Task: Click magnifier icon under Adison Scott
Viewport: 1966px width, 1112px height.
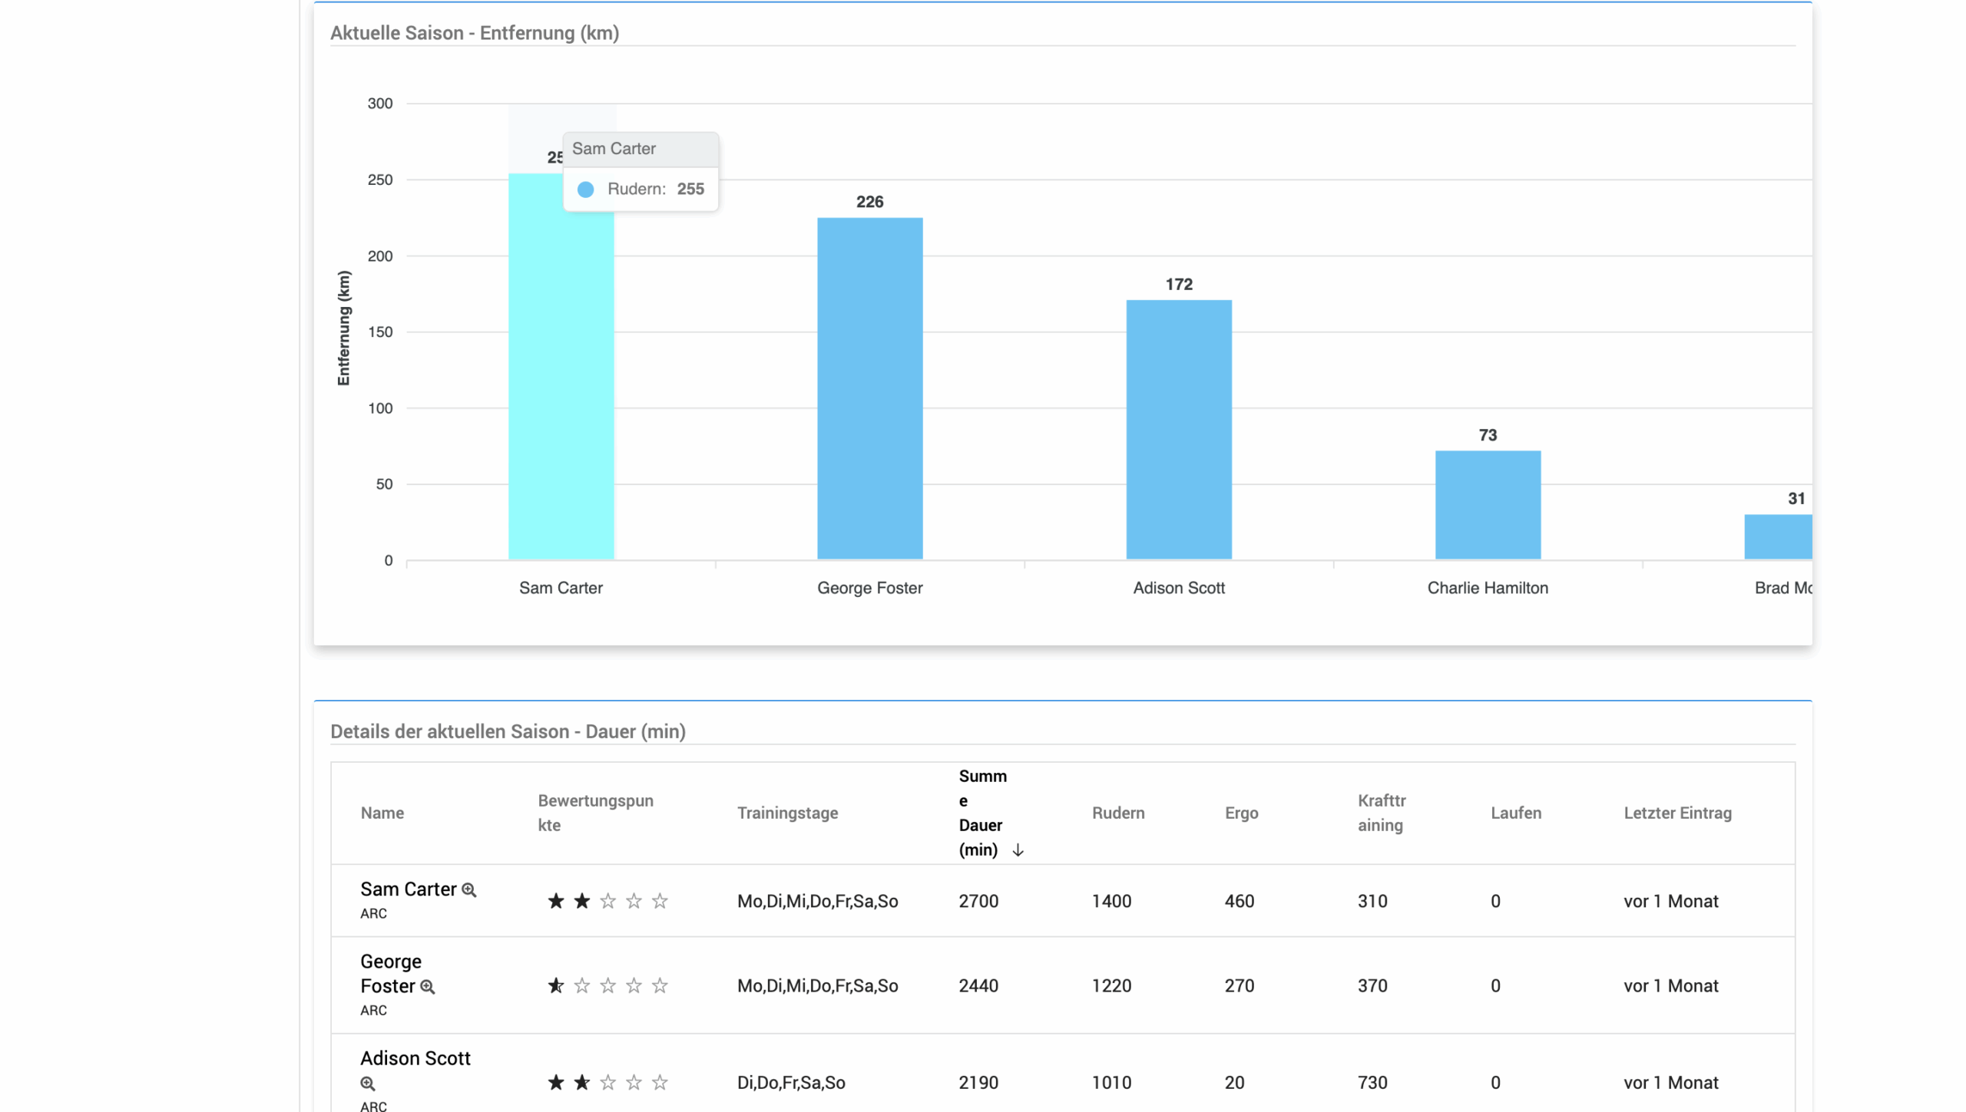Action: pos(368,1084)
